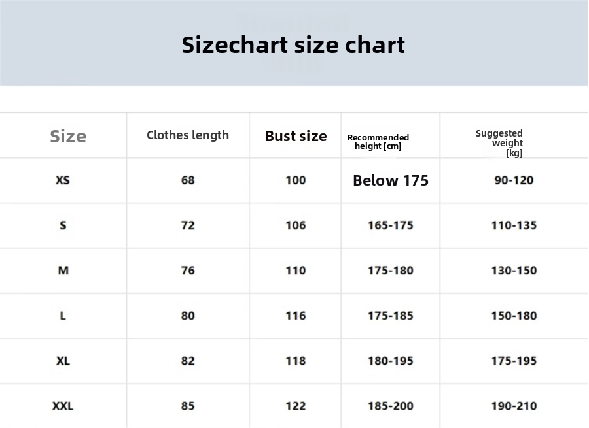Select bust size value 118
This screenshot has width=589, height=428.
296,361
